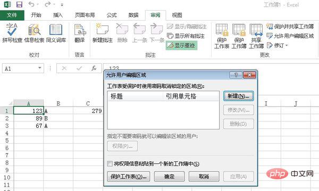Switch to the 视图 ribbon tab

pyautogui.click(x=177, y=15)
